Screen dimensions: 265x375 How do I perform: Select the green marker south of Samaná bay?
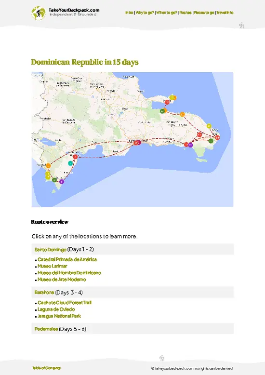[162, 111]
